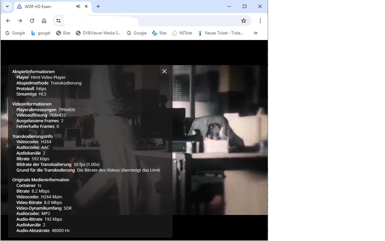This screenshot has height=241, width=385.
Task: Select the Container ts line
Action: (x=29, y=185)
